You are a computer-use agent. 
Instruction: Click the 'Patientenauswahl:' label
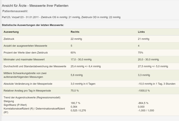point(15,11)
